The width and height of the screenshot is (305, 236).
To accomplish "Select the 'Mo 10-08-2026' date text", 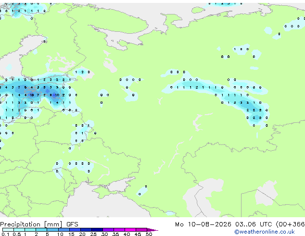I will [x=203, y=224].
